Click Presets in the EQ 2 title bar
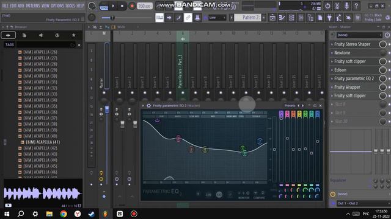This screenshot has width=391, height=219. pyautogui.click(x=290, y=105)
